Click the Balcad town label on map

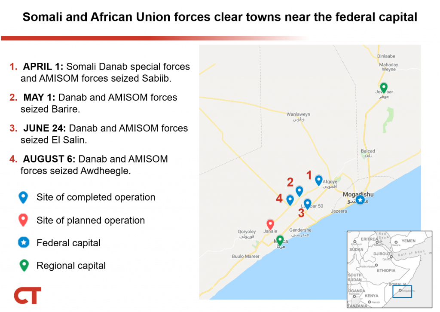(368, 151)
